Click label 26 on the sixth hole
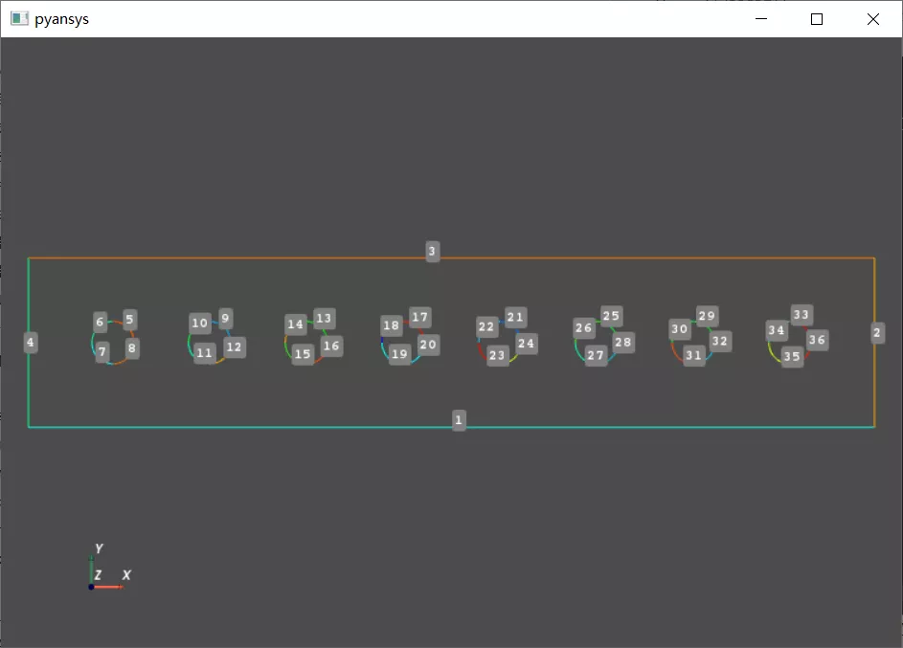The image size is (903, 648). pyautogui.click(x=584, y=328)
